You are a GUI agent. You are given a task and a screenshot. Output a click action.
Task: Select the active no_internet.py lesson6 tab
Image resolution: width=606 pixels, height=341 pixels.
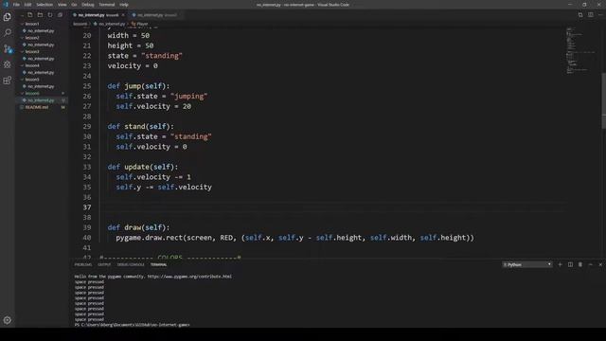coord(98,15)
